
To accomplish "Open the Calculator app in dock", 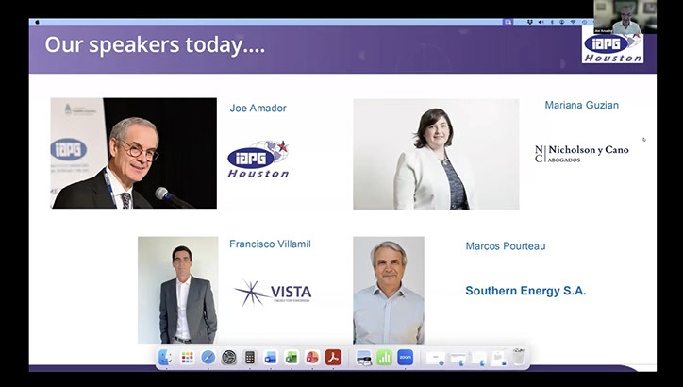I will [x=250, y=358].
